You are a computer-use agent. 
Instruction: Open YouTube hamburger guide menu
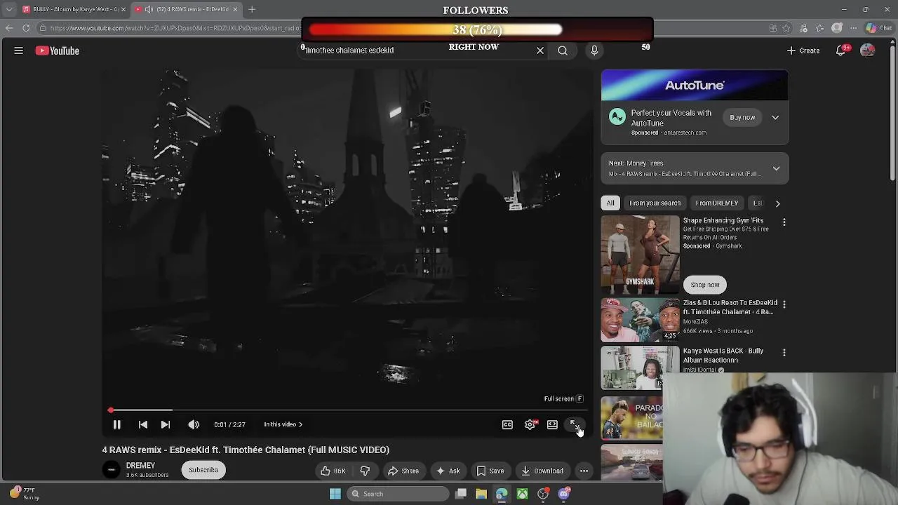(19, 50)
